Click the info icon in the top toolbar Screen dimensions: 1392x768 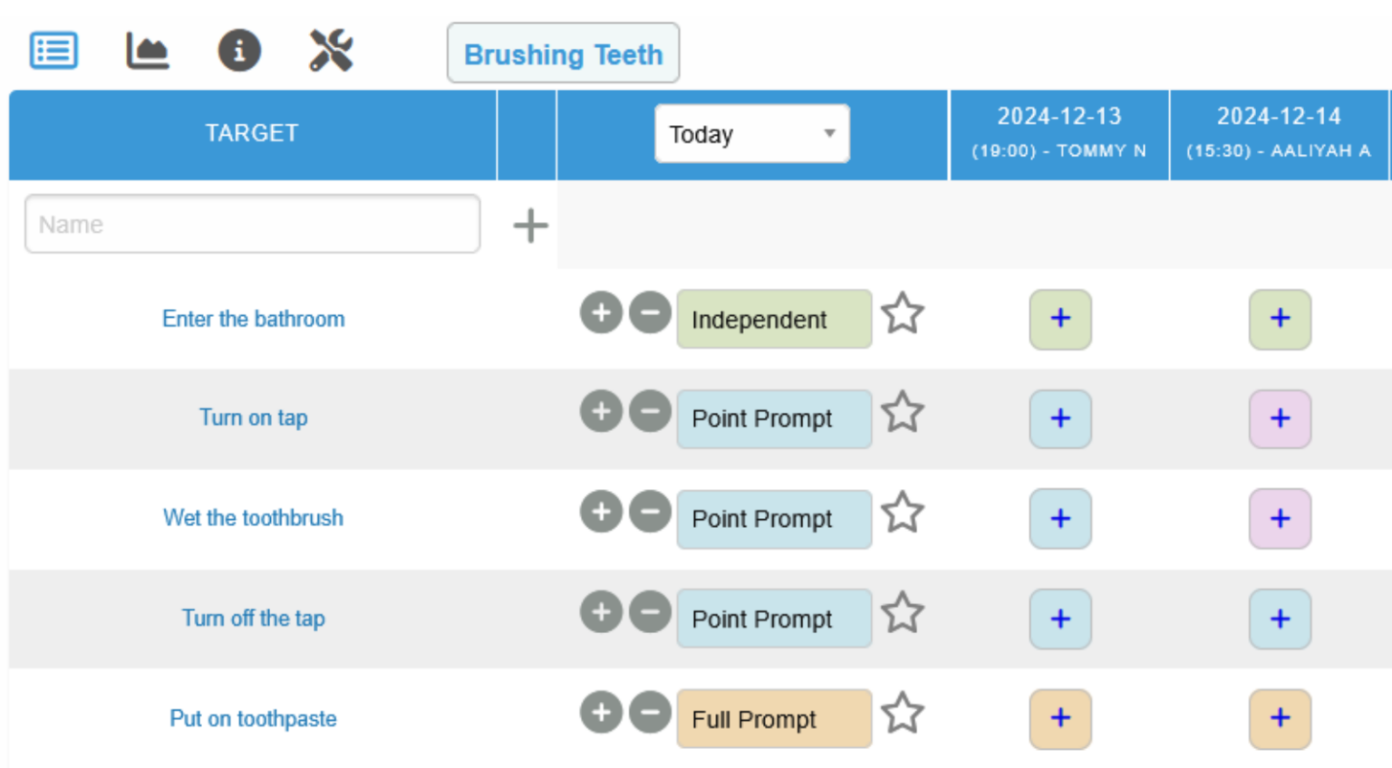click(x=239, y=50)
